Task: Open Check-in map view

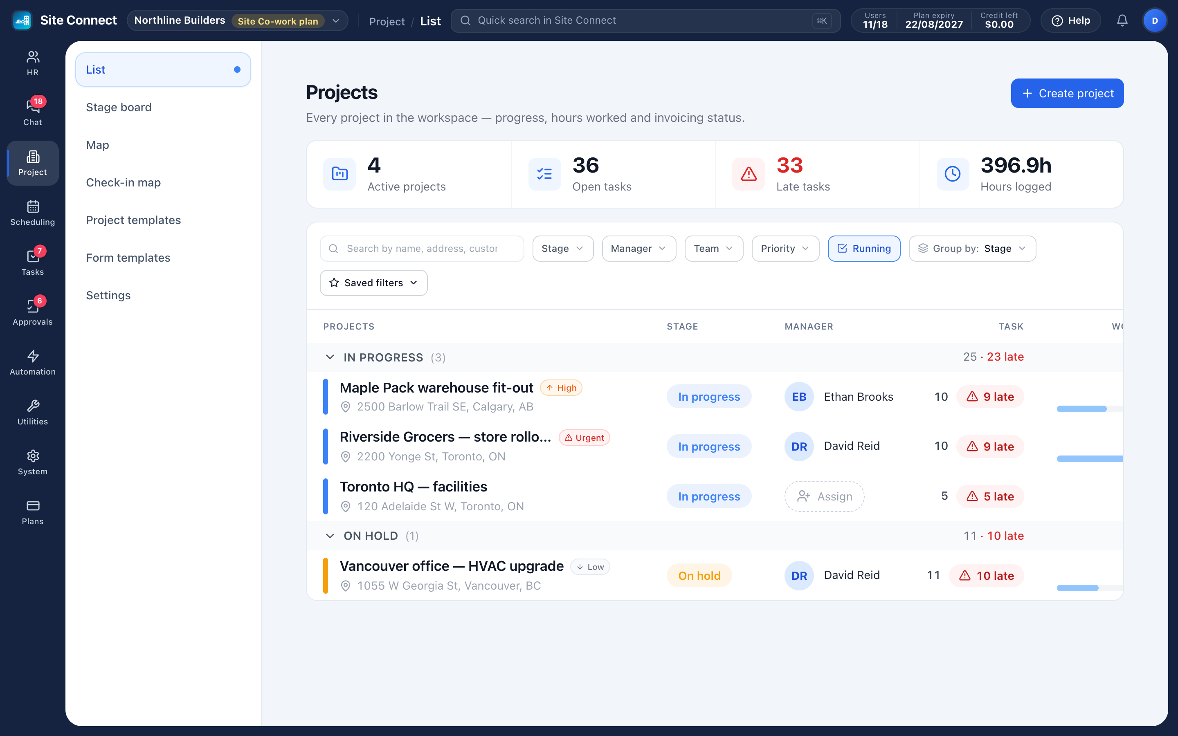Action: [163, 182]
